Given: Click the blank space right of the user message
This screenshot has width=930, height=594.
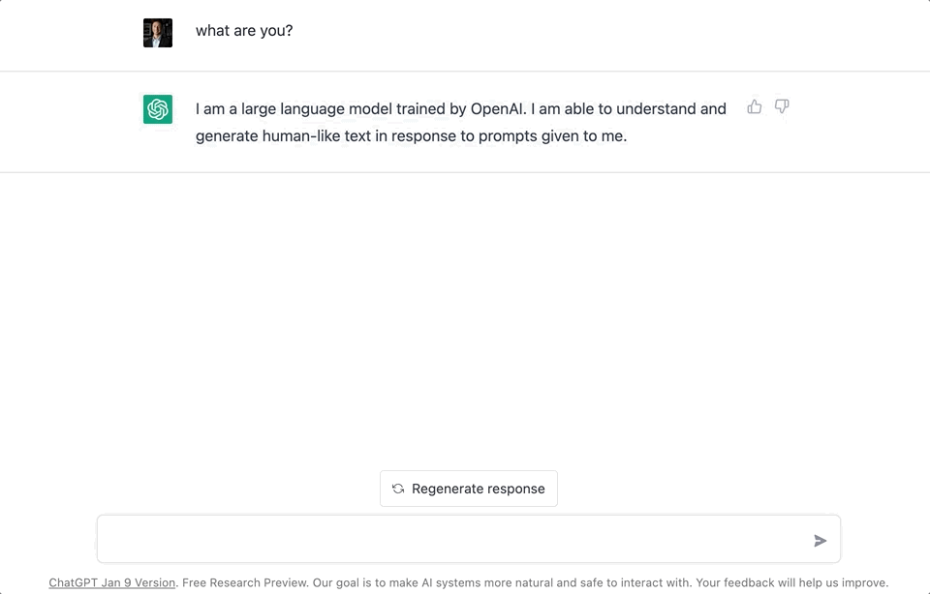Looking at the screenshot, I should click(x=581, y=31).
